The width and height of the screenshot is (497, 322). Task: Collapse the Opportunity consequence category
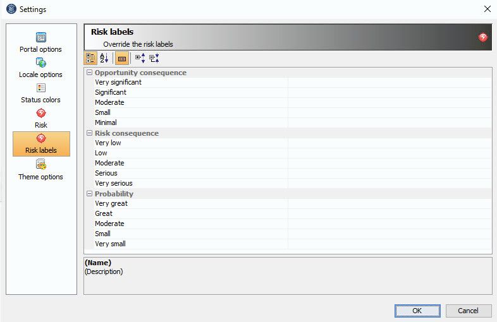point(89,73)
